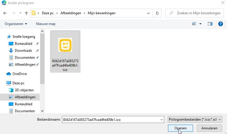Select the Downloads quick access folder
Screen dimensions: 227x134
point(23,51)
